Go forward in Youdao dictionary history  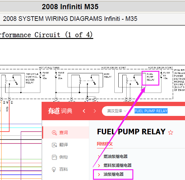[95, 111]
